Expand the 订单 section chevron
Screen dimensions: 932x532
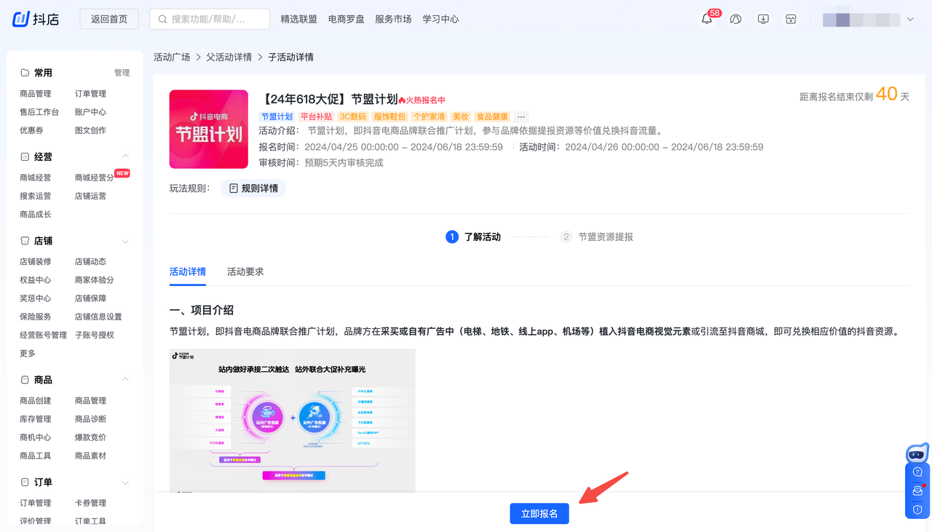point(125,483)
